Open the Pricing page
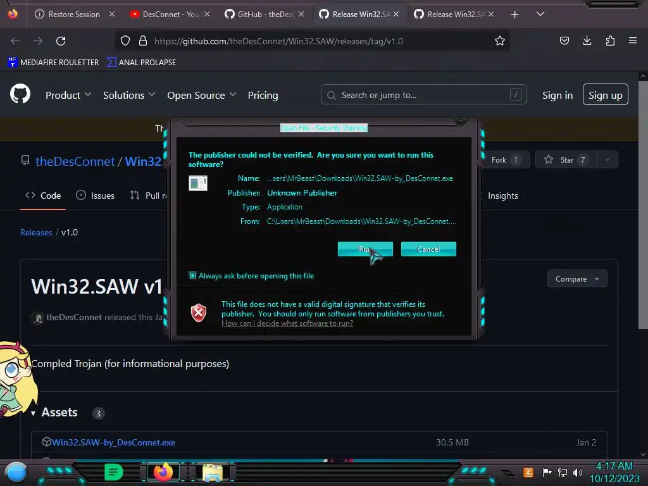This screenshot has height=486, width=648. point(263,95)
